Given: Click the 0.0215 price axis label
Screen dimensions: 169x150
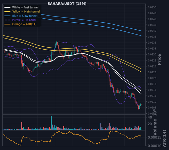Looking at the screenshot, I should point(152,90).
